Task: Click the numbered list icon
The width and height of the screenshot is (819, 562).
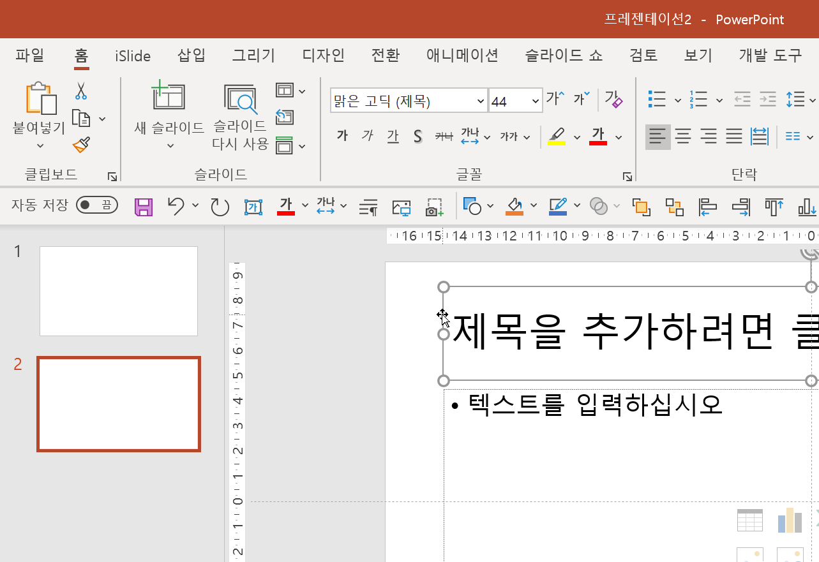Action: point(698,100)
